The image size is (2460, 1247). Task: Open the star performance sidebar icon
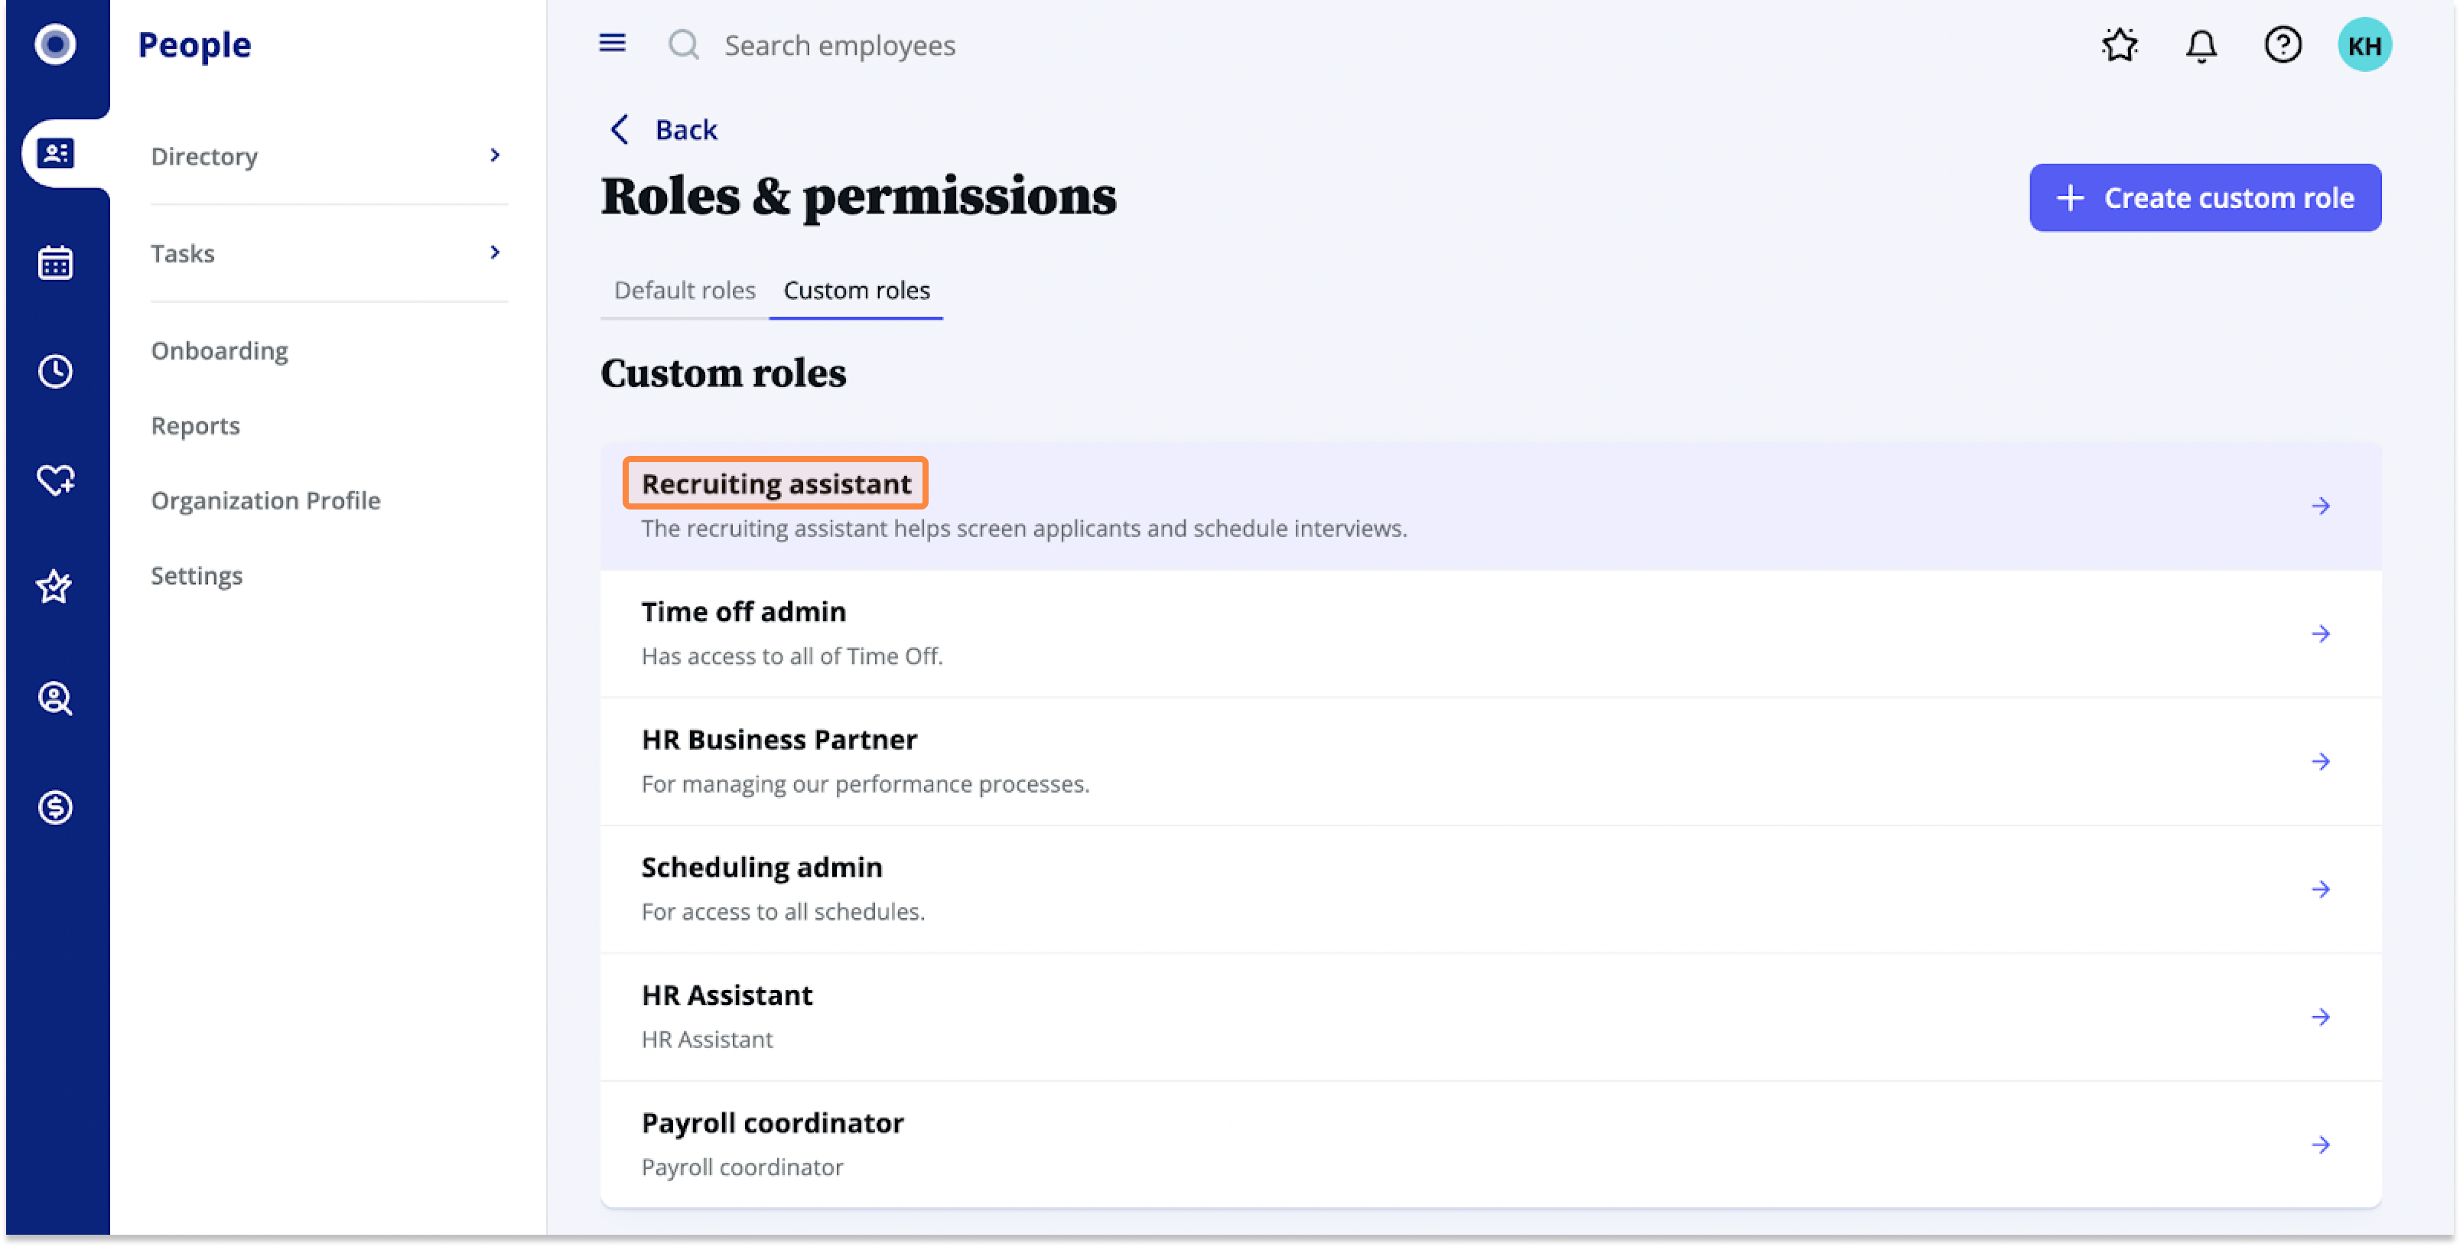tap(54, 588)
